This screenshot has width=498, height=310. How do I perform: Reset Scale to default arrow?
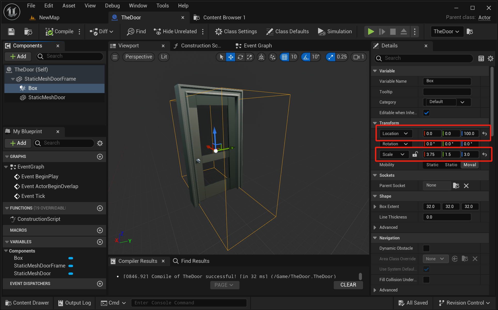coord(485,154)
